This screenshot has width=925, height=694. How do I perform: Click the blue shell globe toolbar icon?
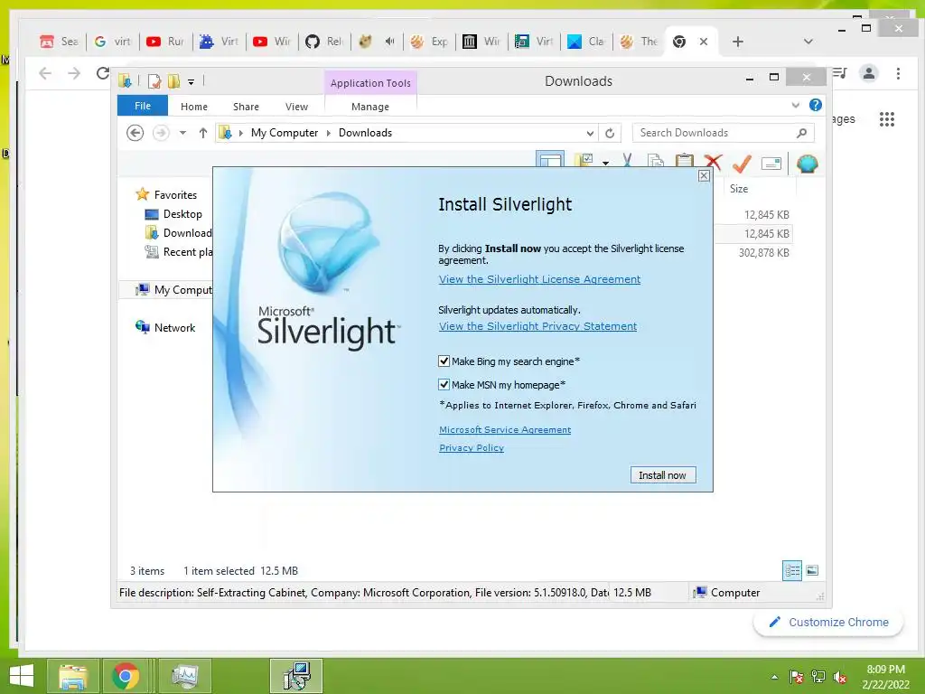(807, 164)
